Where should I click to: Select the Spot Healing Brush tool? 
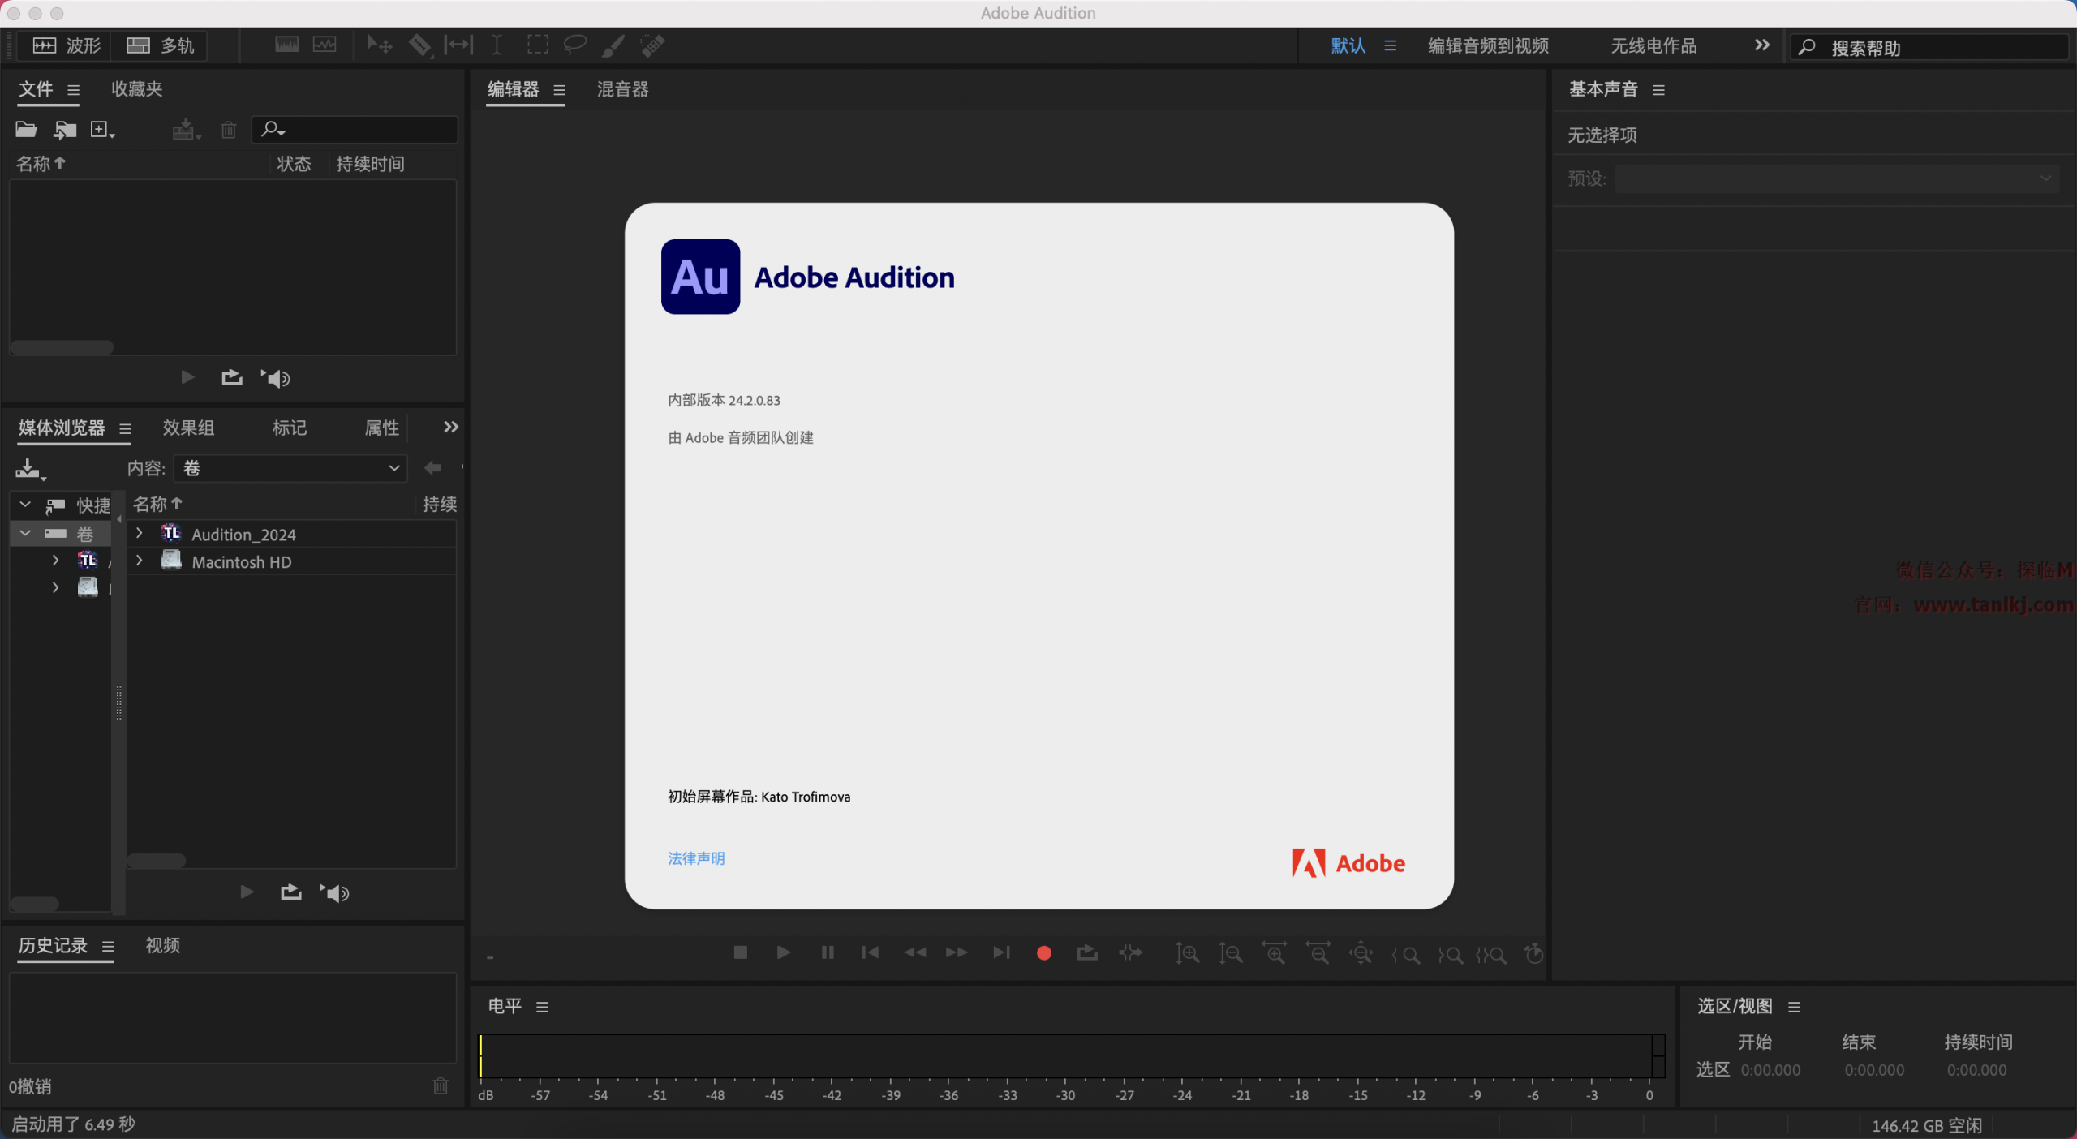point(652,45)
